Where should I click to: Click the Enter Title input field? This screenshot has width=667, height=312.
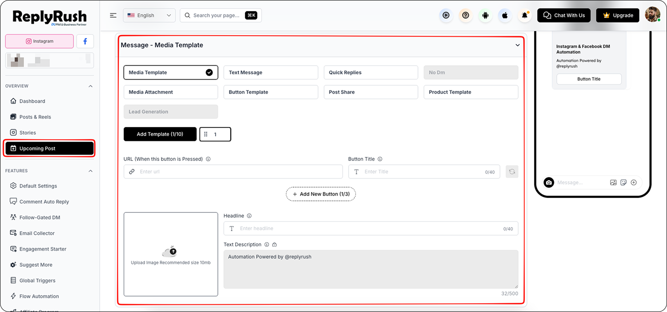pyautogui.click(x=424, y=172)
